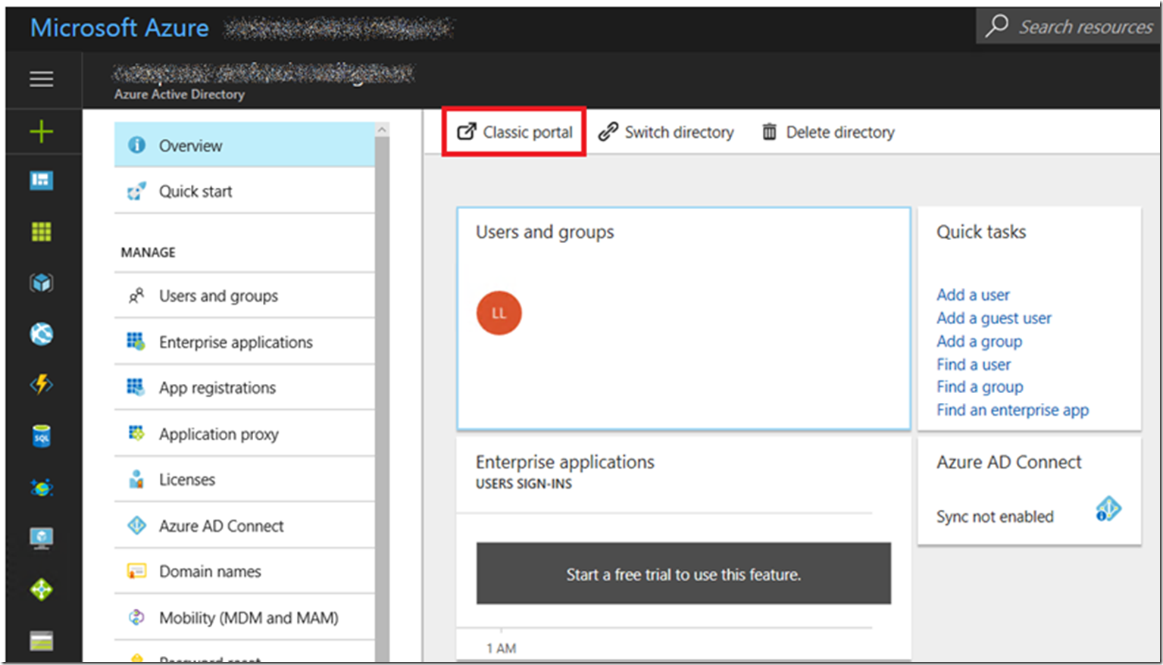
Task: Open Quick start menu item
Action: click(x=244, y=191)
